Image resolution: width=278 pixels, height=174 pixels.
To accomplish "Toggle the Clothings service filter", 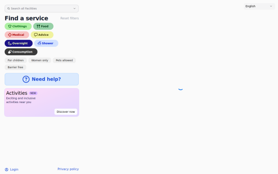I will coord(18,26).
